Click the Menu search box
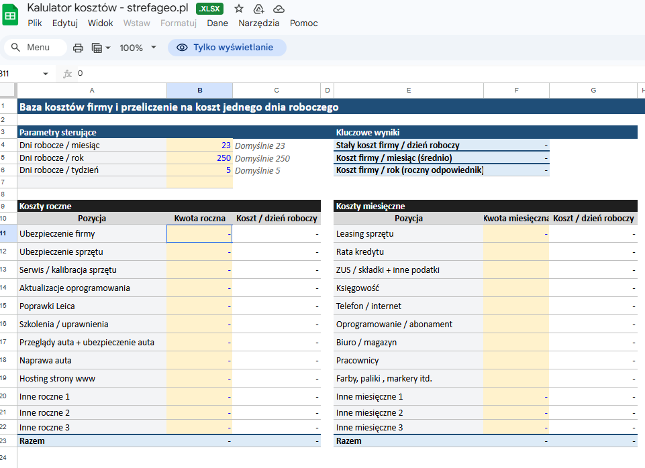This screenshot has width=645, height=468. tap(35, 48)
